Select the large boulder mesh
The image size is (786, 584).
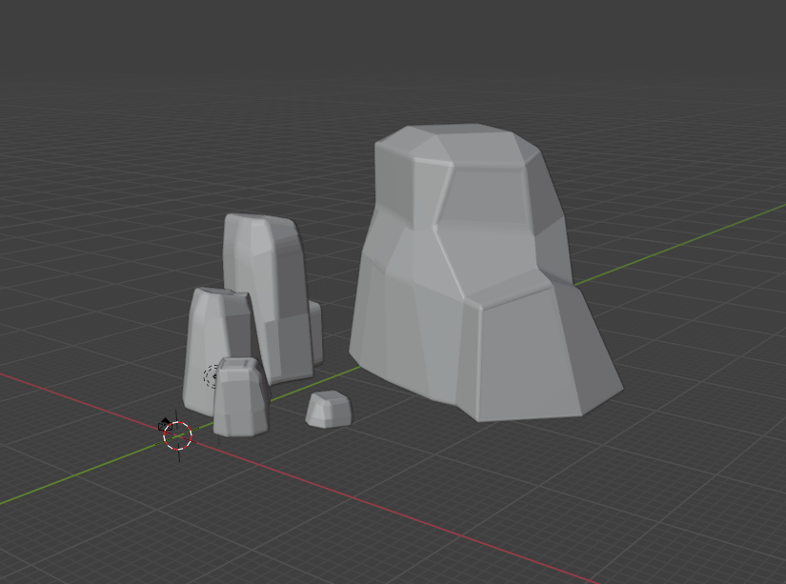tap(476, 286)
